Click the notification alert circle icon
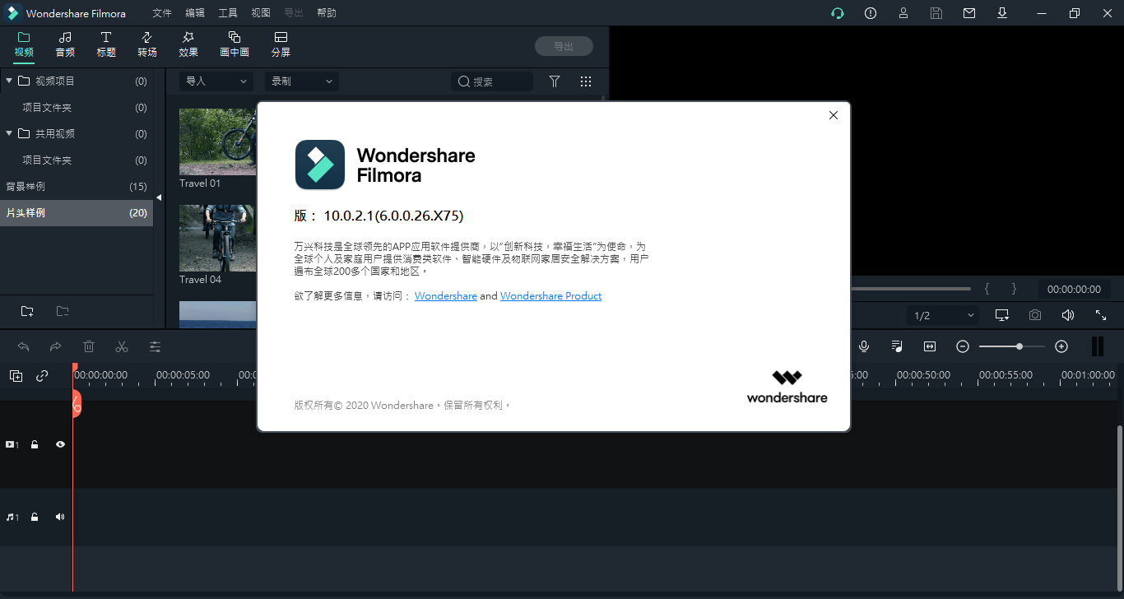1124x599 pixels. (871, 13)
